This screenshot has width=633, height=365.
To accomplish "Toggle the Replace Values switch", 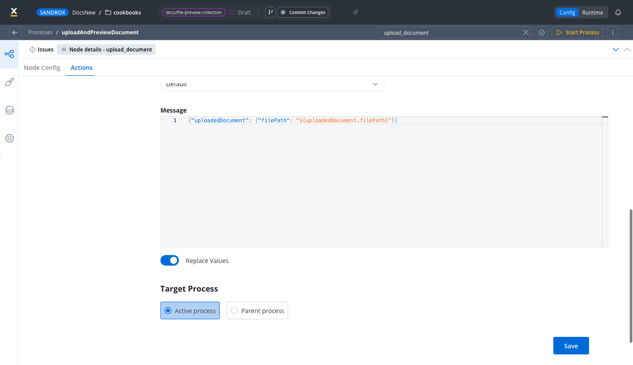I will point(170,260).
